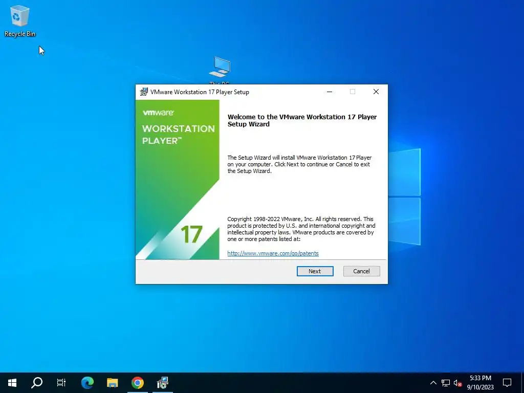Viewport: 524px width, 393px height.
Task: Open the vmware.com/go/patents link
Action: tap(273, 253)
